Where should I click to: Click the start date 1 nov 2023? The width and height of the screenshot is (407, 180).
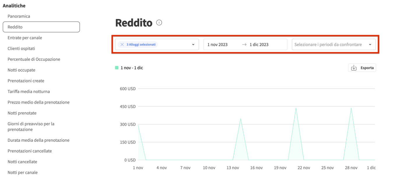click(x=217, y=45)
